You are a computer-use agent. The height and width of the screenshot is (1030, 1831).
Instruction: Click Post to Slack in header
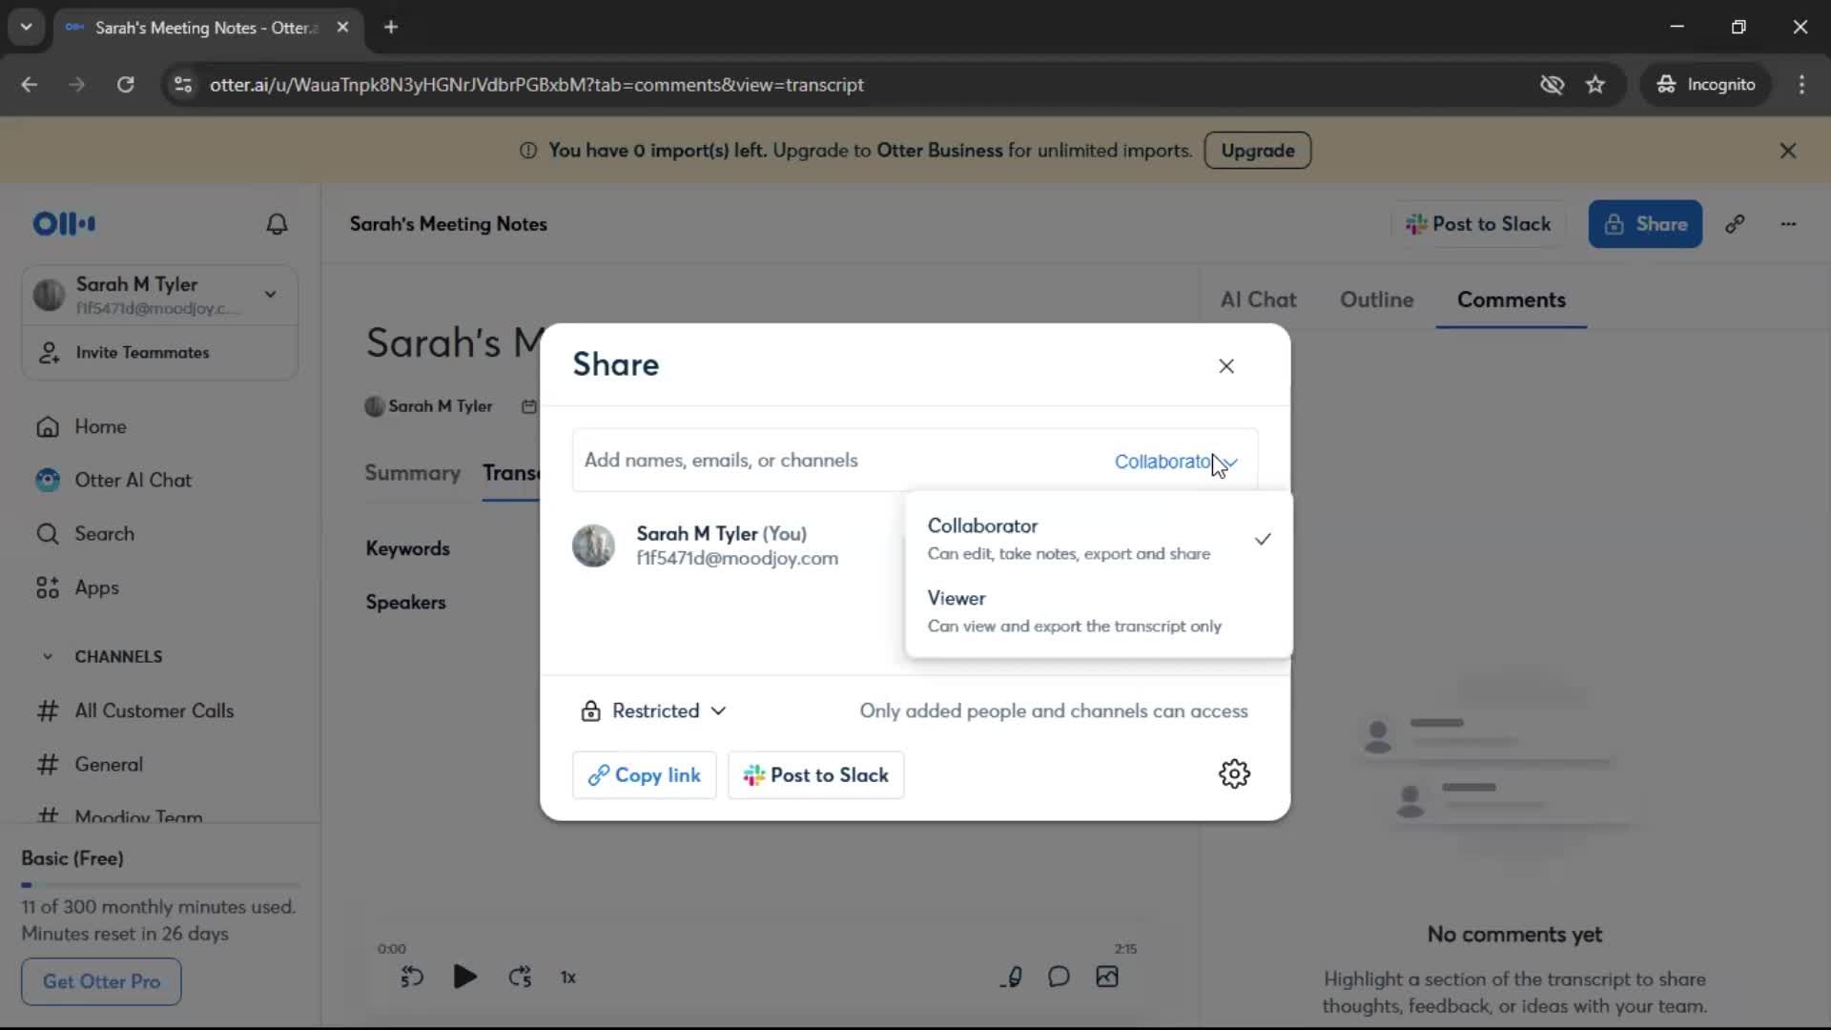(1477, 224)
